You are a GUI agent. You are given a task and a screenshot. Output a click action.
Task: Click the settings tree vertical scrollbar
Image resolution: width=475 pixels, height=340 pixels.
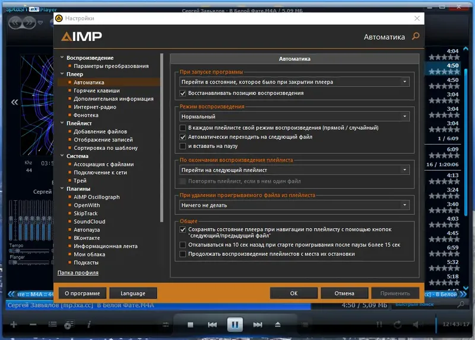click(161, 138)
